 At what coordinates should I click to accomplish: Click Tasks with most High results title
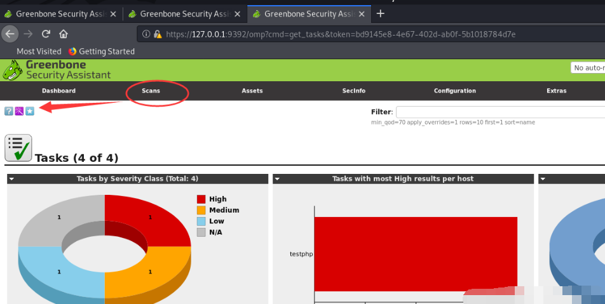(x=403, y=179)
